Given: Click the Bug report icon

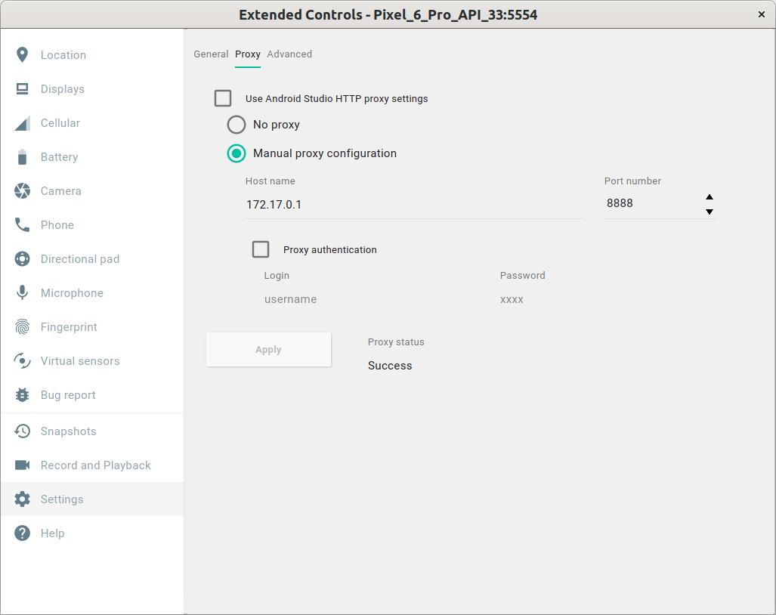Looking at the screenshot, I should [x=67, y=394].
